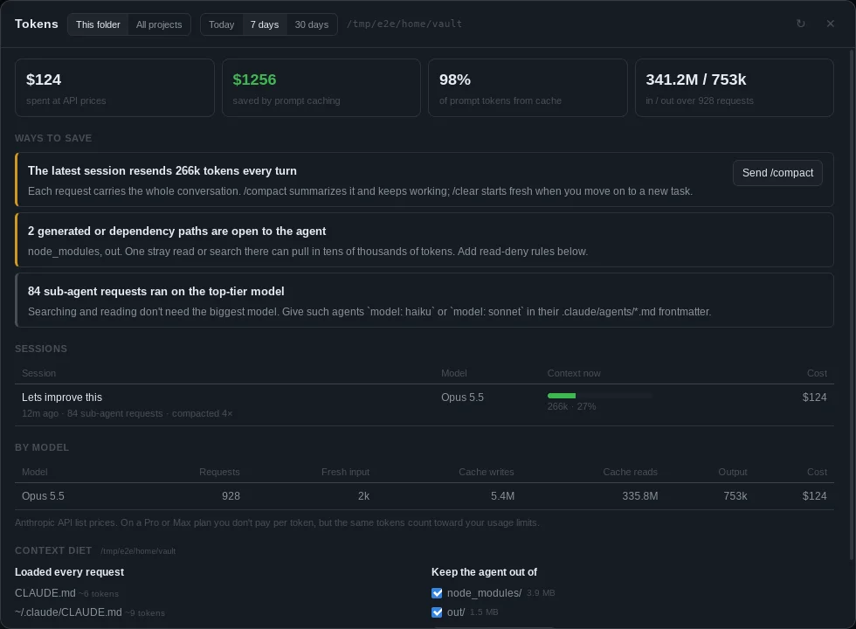The width and height of the screenshot is (856, 629).
Task: Click the 84 sub-agent requests tip heading
Action: click(x=156, y=291)
